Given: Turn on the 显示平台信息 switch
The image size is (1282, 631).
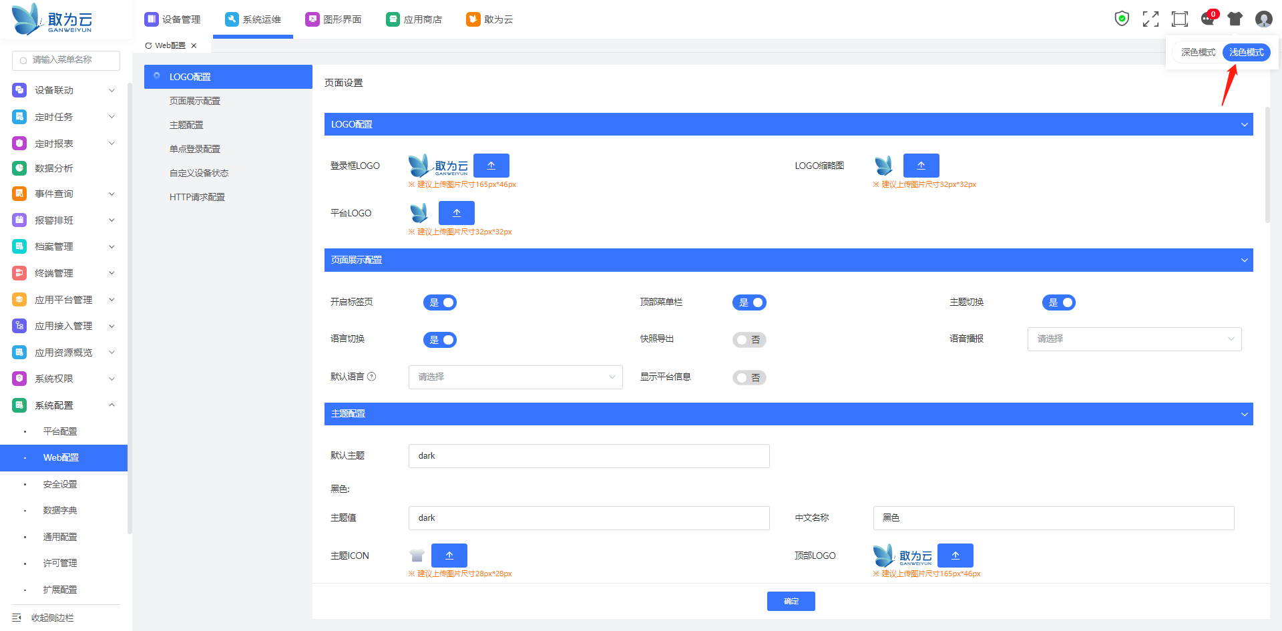Looking at the screenshot, I should coord(749,378).
